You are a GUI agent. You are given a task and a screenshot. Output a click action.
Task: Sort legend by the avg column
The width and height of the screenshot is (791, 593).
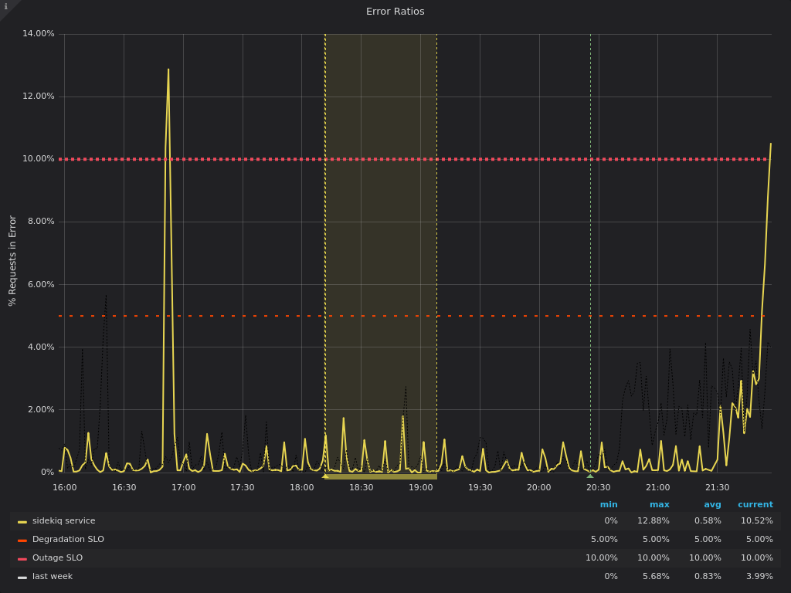coord(712,505)
